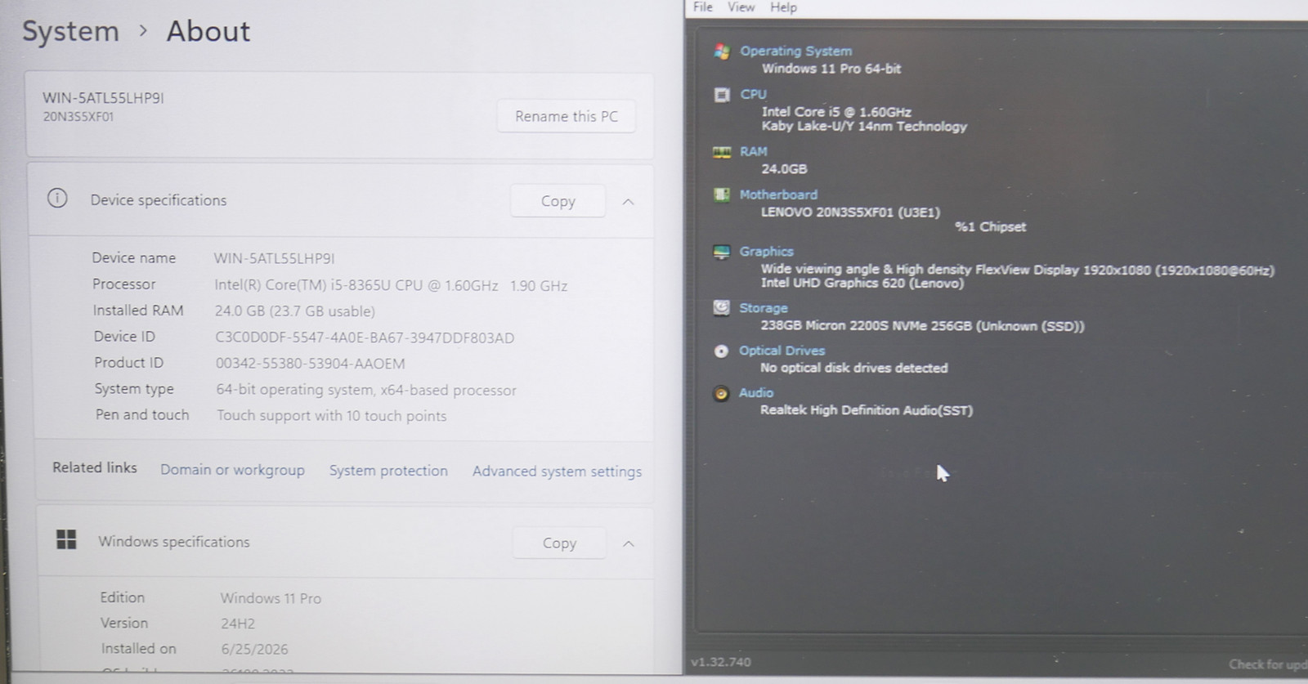Click the 64-bit operating system value text
1308x684 pixels.
point(365,390)
